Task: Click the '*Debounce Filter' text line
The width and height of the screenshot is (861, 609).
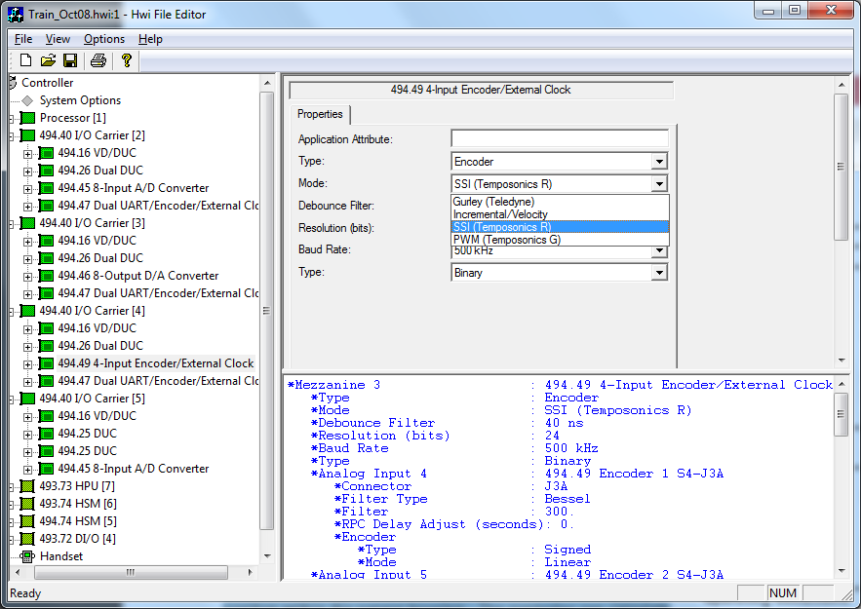Action: click(x=373, y=423)
